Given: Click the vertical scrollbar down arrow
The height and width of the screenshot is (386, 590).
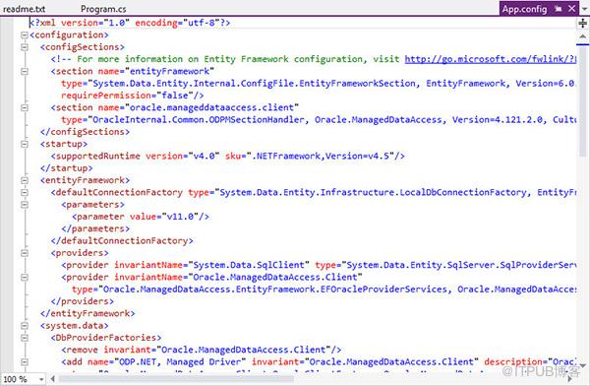Looking at the screenshot, I should point(583,365).
